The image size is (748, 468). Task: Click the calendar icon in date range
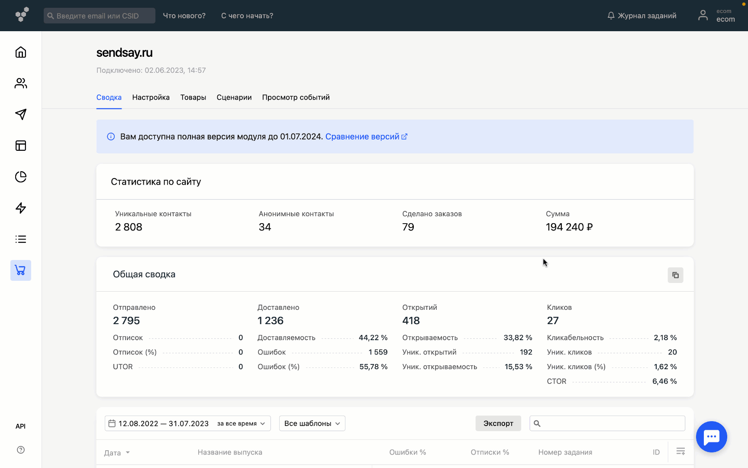coord(112,423)
